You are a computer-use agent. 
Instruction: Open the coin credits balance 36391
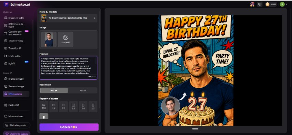271,4
